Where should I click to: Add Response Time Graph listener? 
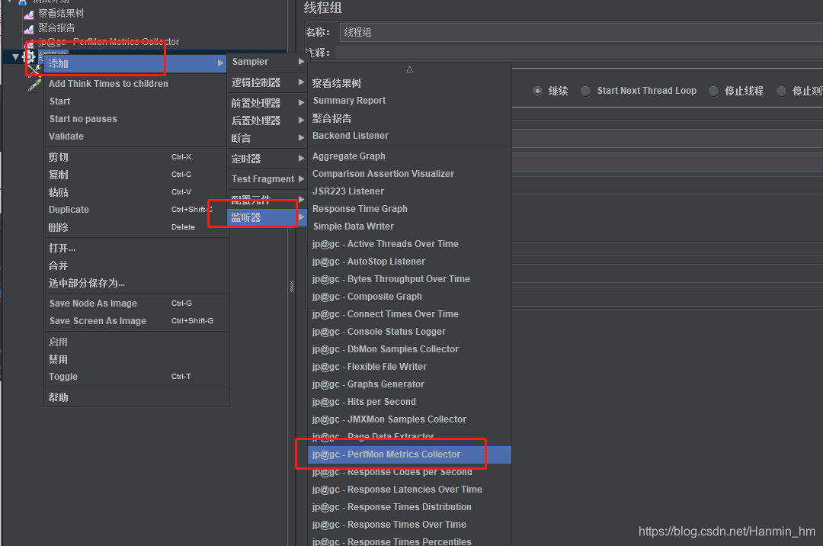click(409, 209)
